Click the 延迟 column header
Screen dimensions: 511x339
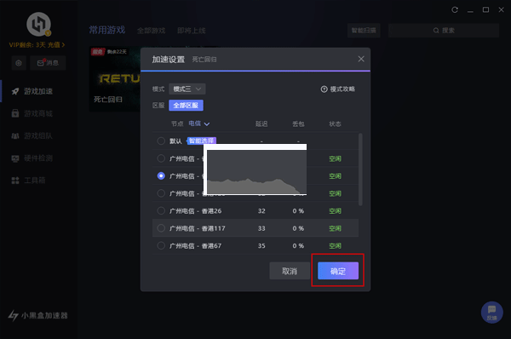click(261, 124)
